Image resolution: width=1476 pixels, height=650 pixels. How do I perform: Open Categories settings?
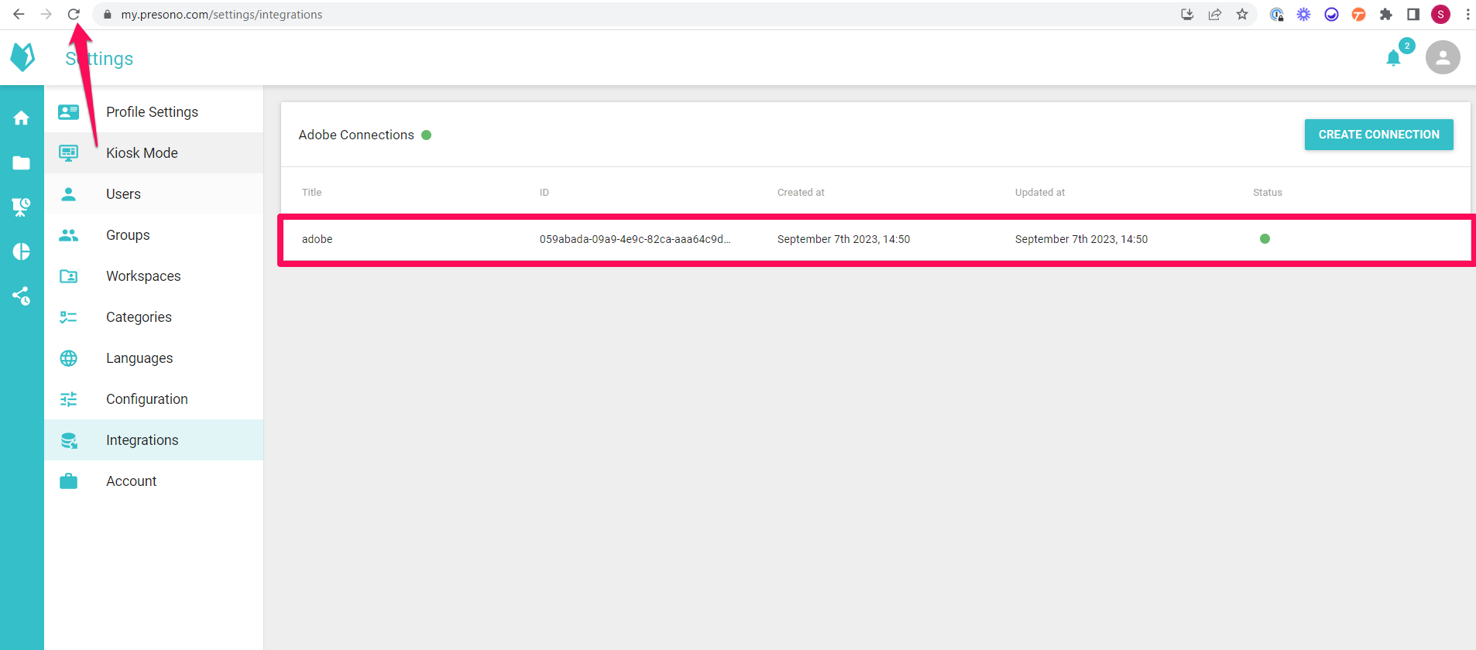[x=153, y=317]
